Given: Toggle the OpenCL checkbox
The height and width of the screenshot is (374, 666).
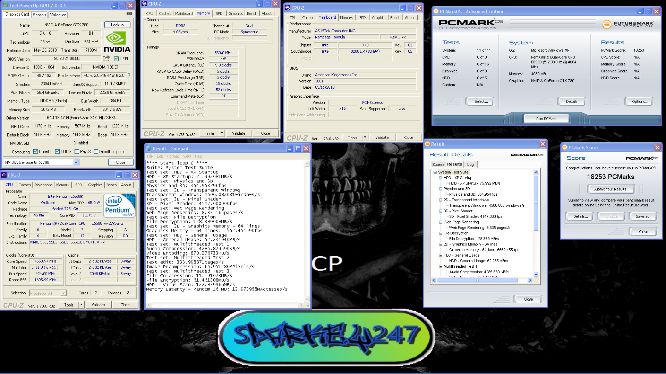Looking at the screenshot, I should [x=35, y=152].
